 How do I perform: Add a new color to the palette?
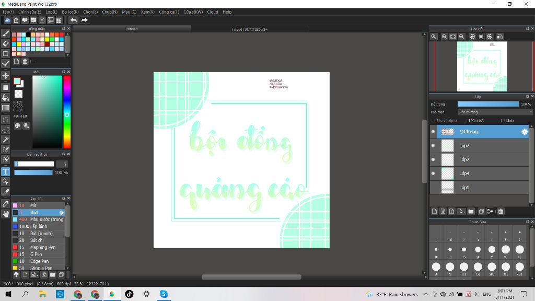(x=16, y=62)
